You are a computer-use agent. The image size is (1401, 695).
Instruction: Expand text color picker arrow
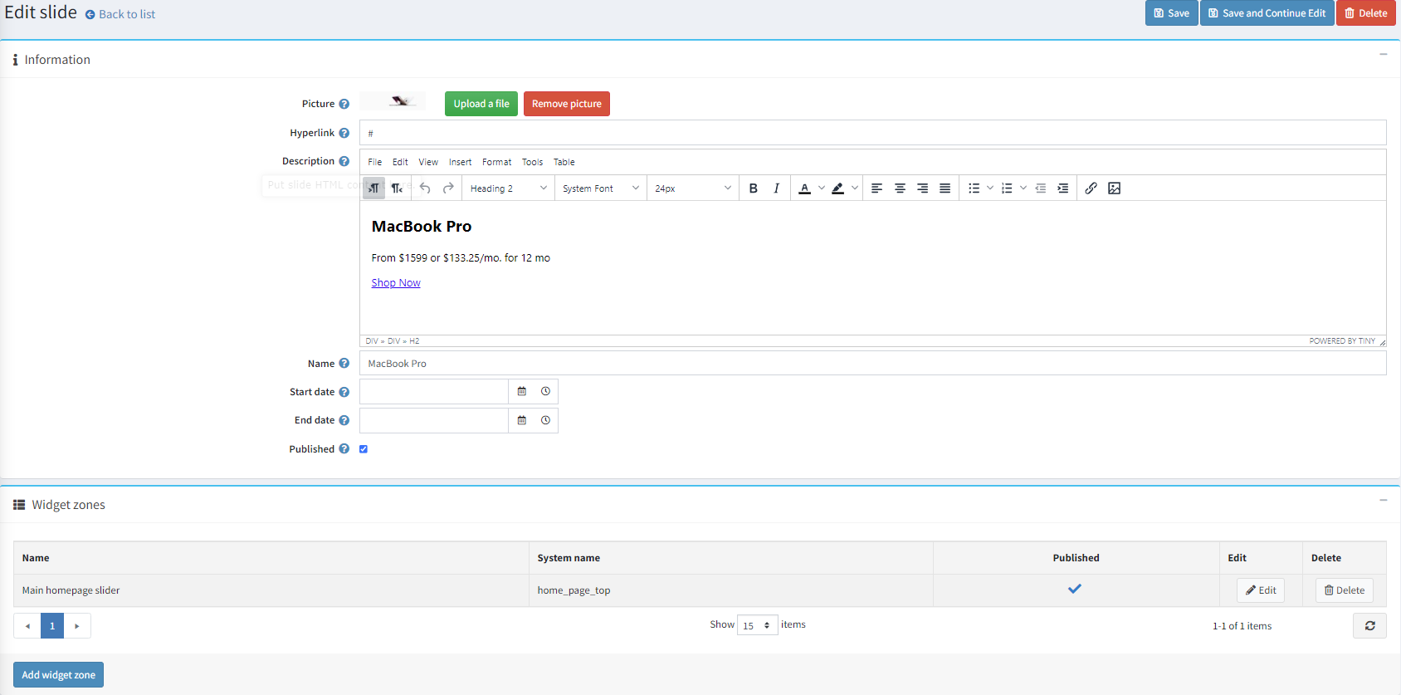click(822, 188)
